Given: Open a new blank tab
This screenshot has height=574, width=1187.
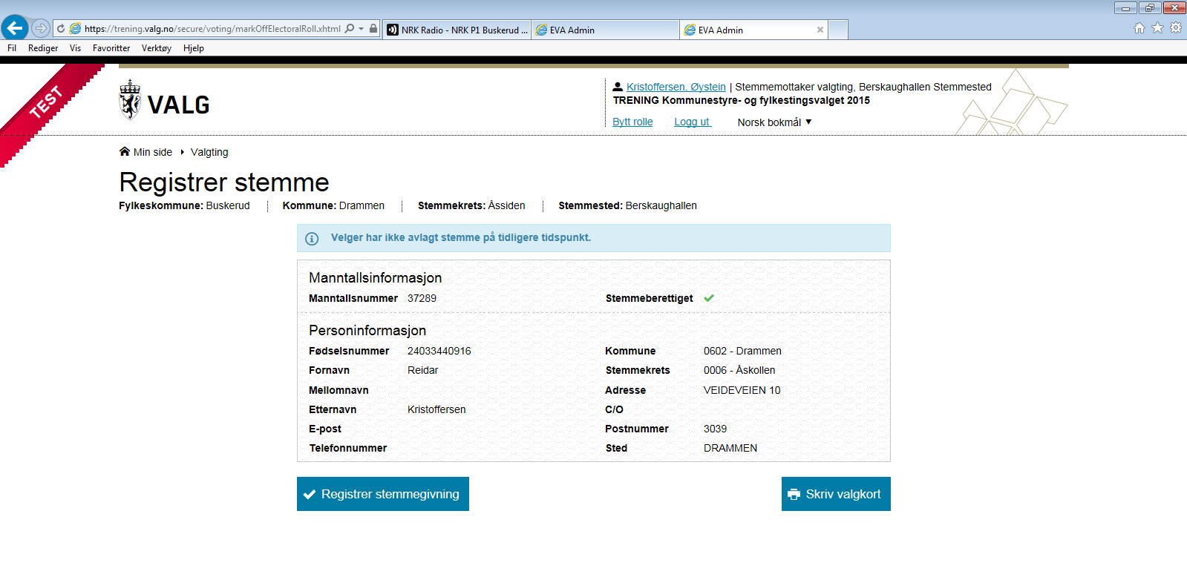Looking at the screenshot, I should point(838,30).
